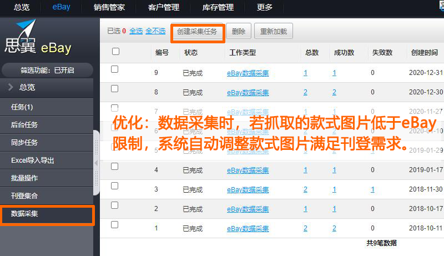The height and width of the screenshot is (256, 444).
Task: Open 数据采集 in the sidebar
Action: click(x=47, y=214)
